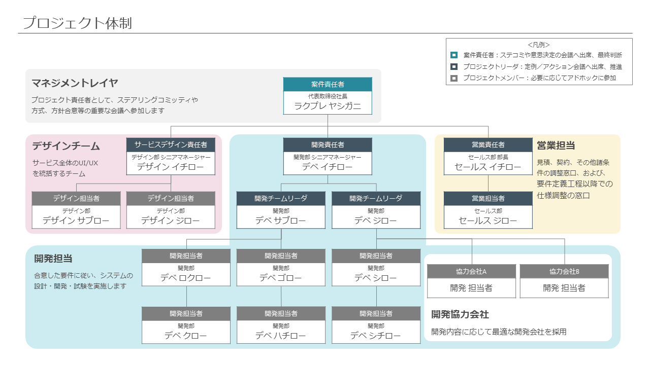Click the 協力会社B box
The image size is (650, 365).
(x=564, y=281)
